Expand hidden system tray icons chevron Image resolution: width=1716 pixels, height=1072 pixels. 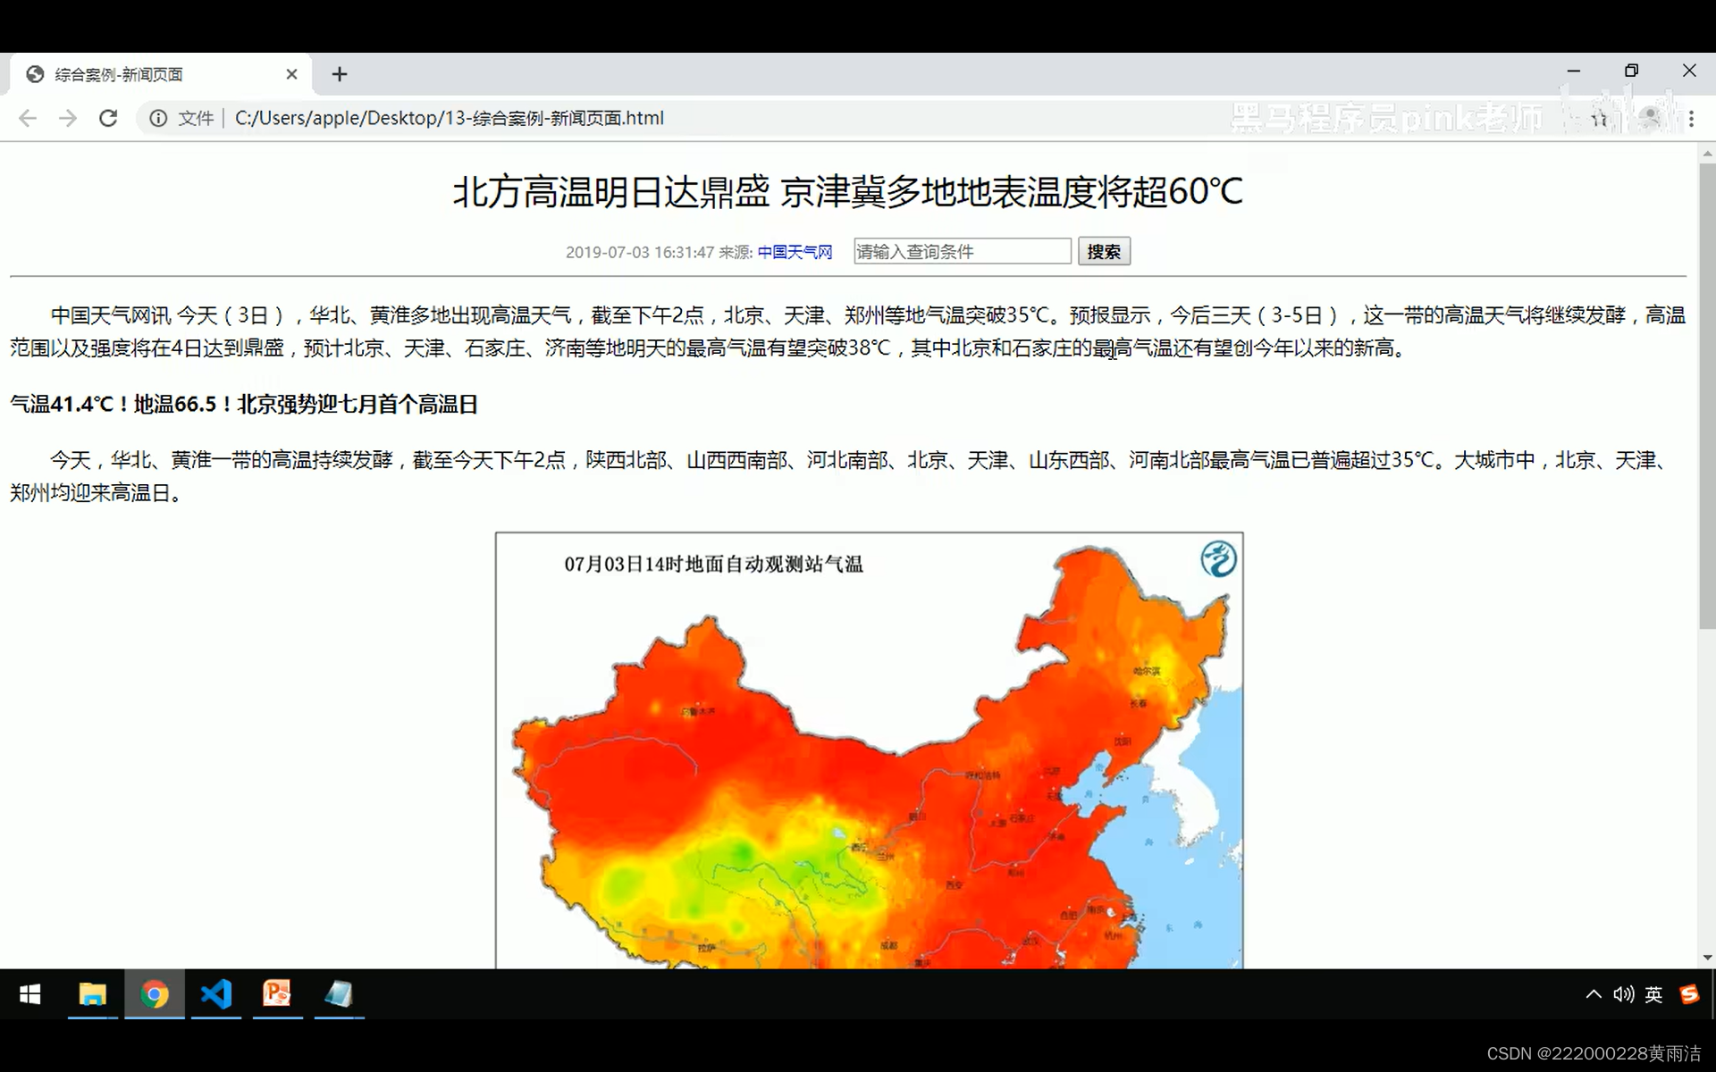1594,994
